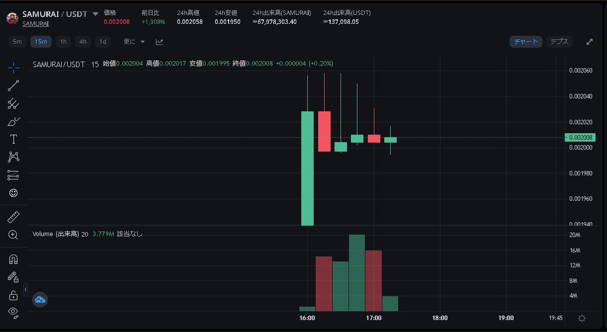Click the 0.001960 price axis label
607x332 pixels.
[x=580, y=199]
